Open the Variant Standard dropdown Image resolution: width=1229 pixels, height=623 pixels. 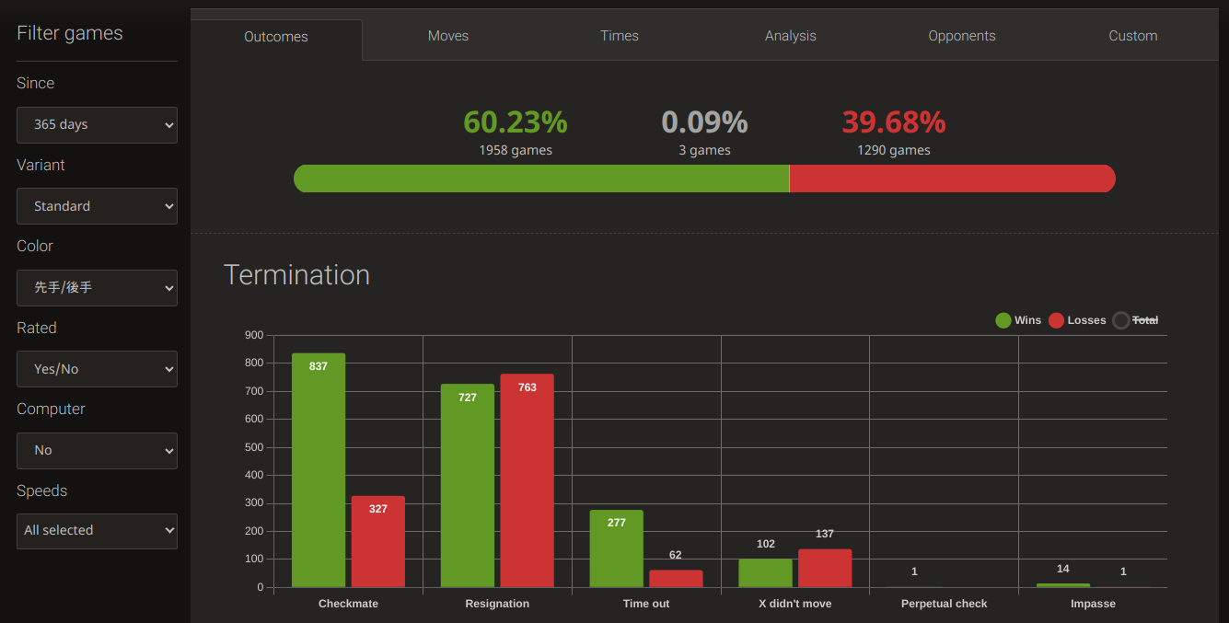[x=97, y=206]
